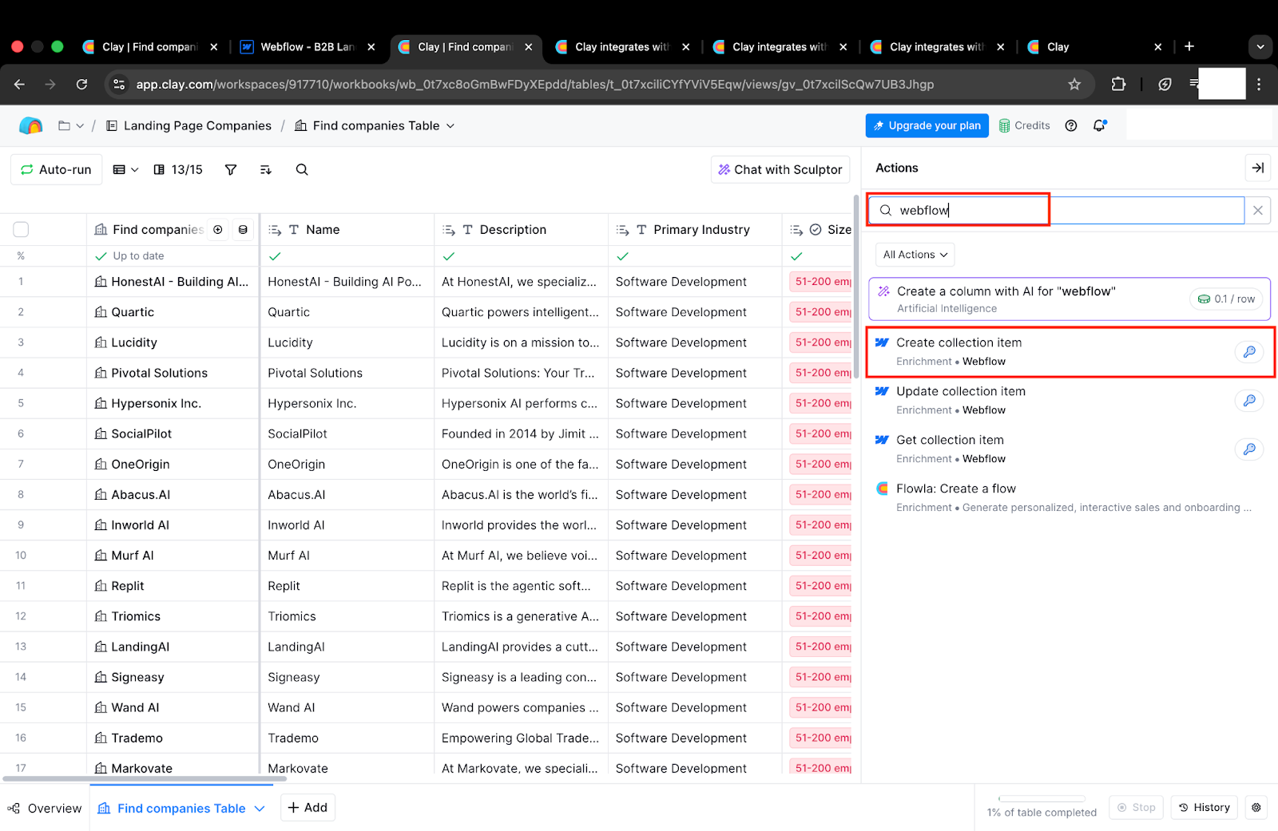This screenshot has height=831, width=1278.
Task: Click the Upgrade your plan button
Action: [x=927, y=125]
